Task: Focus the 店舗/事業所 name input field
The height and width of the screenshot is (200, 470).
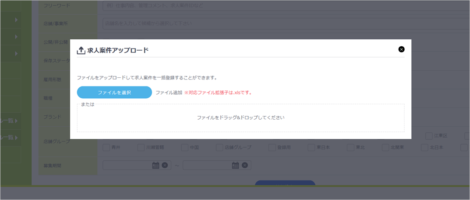Action: pyautogui.click(x=285, y=24)
